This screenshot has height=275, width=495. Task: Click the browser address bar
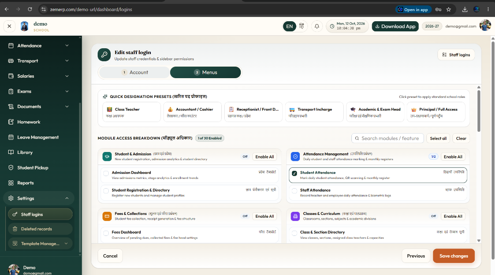[x=215, y=10]
